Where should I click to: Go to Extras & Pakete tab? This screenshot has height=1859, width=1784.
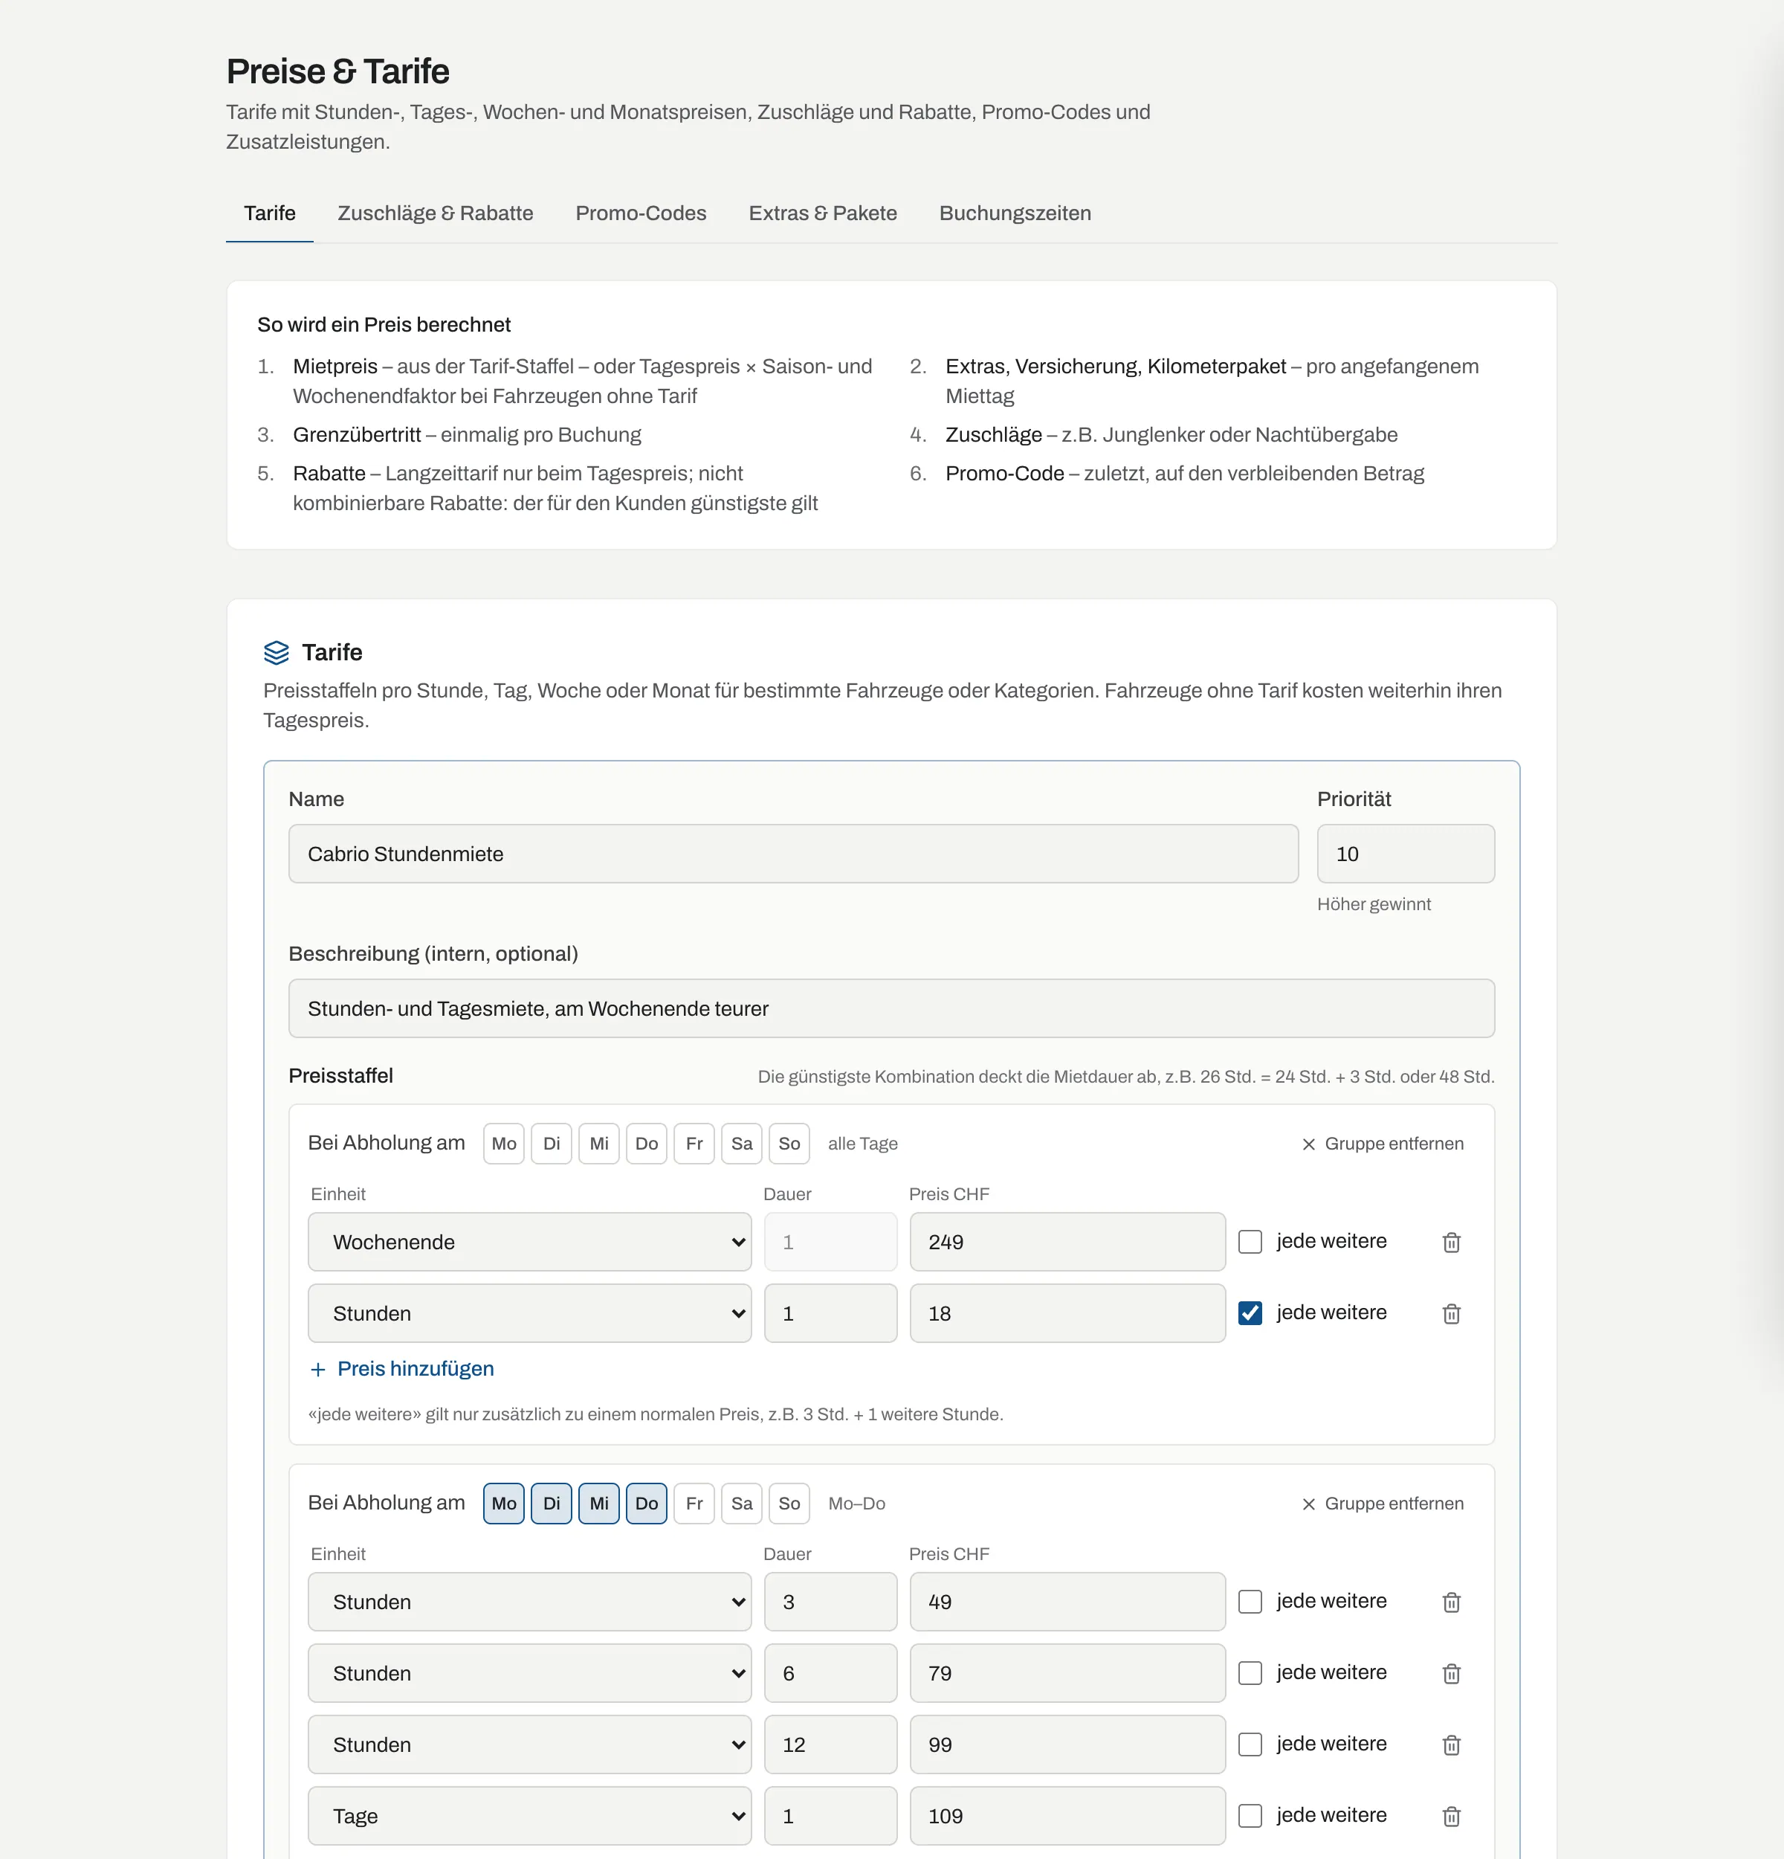(823, 213)
